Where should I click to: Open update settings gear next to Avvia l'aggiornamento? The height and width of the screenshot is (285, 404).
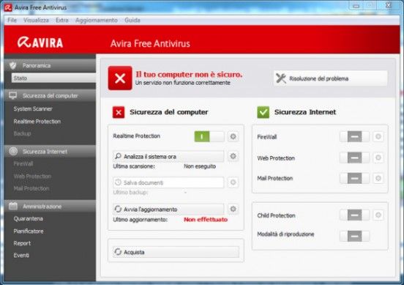pos(233,209)
